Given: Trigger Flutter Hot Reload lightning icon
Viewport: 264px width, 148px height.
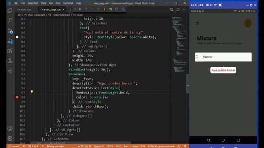Looking at the screenshot, I should coord(104,9).
